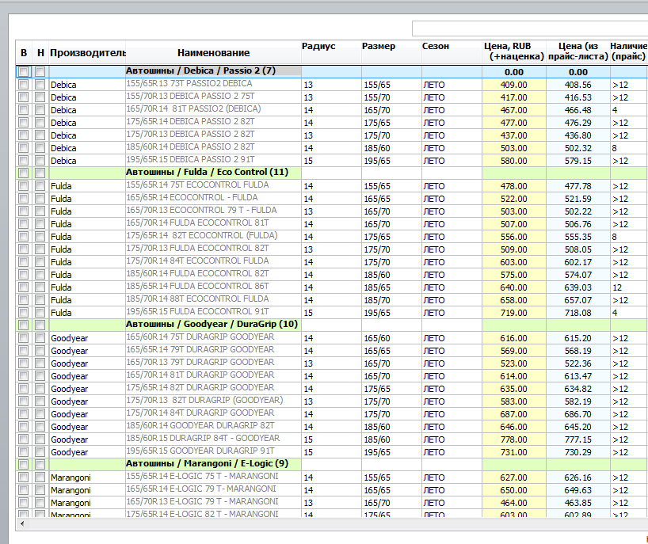Click manufacturer cell Marangoni in 464.00 row
This screenshot has width=648, height=544.
click(x=87, y=503)
